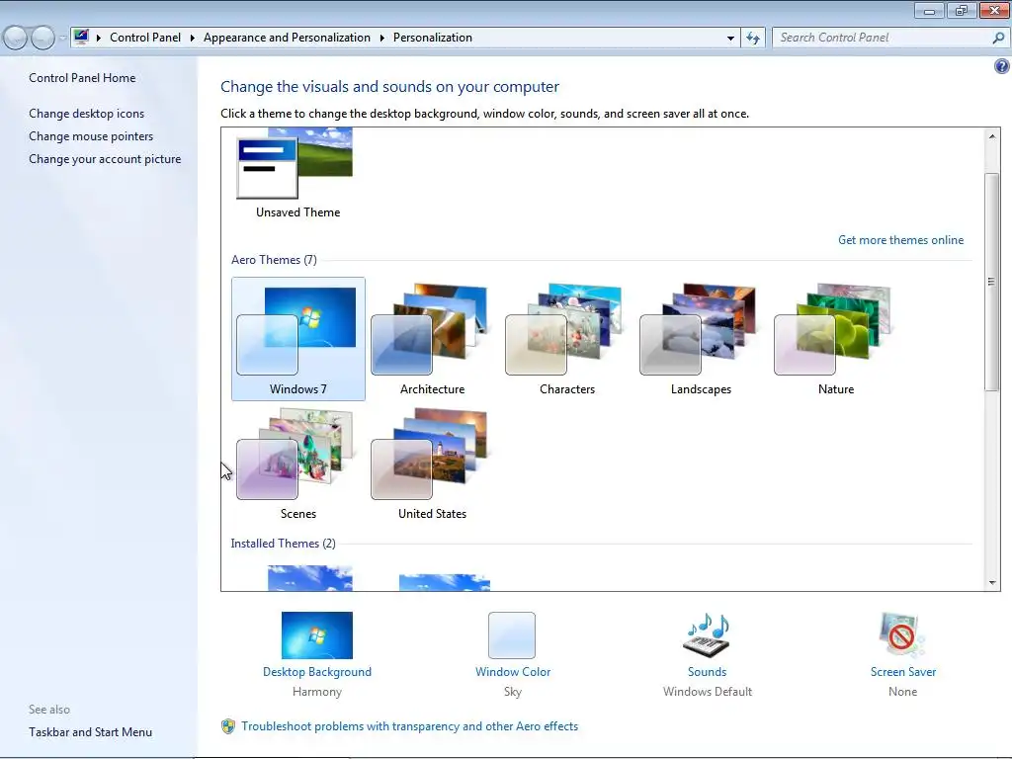1012x759 pixels.
Task: Click Get more themes online link
Action: pyautogui.click(x=901, y=240)
